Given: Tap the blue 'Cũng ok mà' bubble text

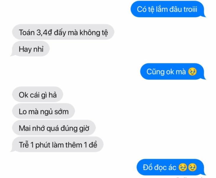Looking at the screenshot, I should coord(166,72).
